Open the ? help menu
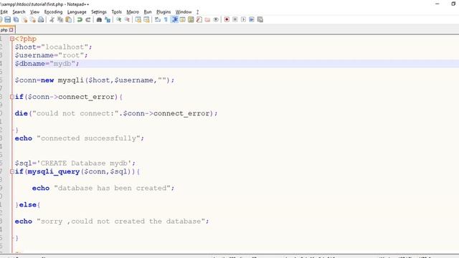Image resolution: width=459 pixels, height=258 pixels. tap(197, 12)
